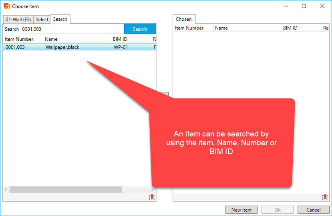
Task: Cancel the item selection dialog
Action: (x=313, y=210)
